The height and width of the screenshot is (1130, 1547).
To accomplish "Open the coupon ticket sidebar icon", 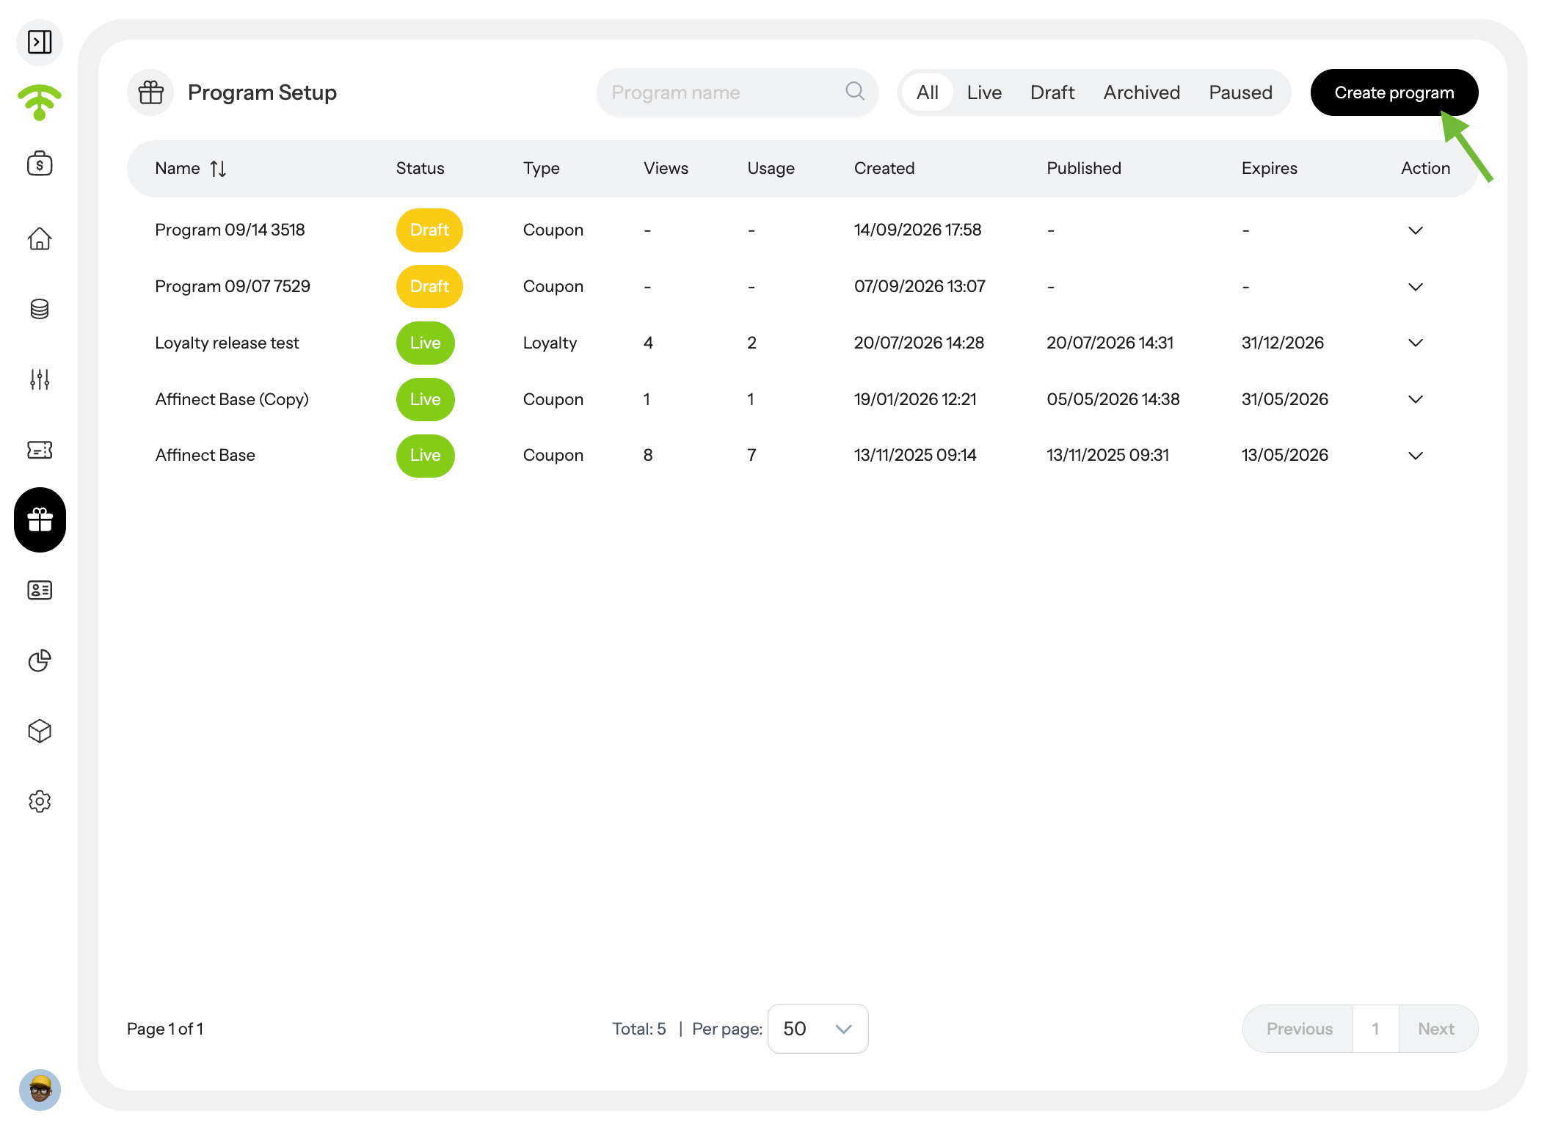I will pyautogui.click(x=40, y=450).
